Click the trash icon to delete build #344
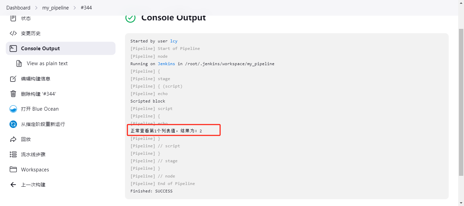 [x=13, y=94]
